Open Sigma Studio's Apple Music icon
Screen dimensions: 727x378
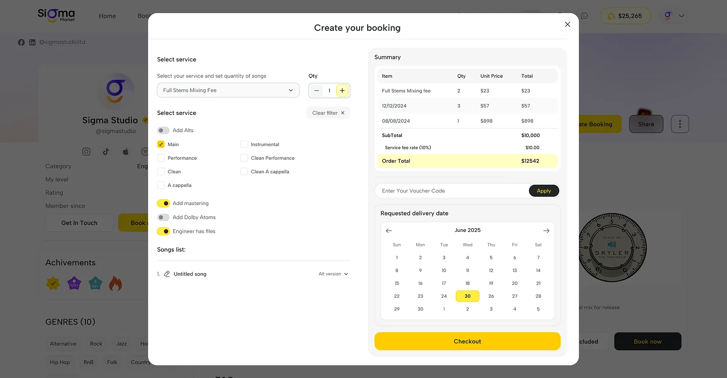pyautogui.click(x=125, y=152)
